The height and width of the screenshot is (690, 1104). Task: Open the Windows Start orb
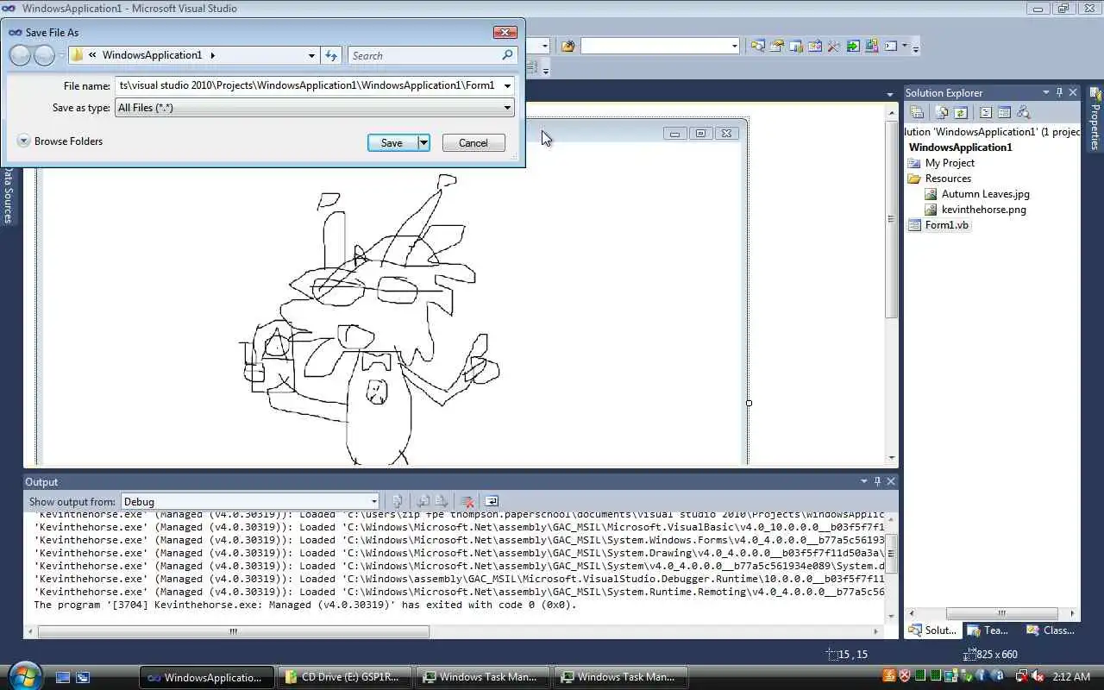[x=24, y=675]
